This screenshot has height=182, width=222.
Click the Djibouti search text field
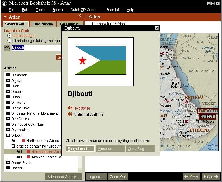[x=34, y=48]
